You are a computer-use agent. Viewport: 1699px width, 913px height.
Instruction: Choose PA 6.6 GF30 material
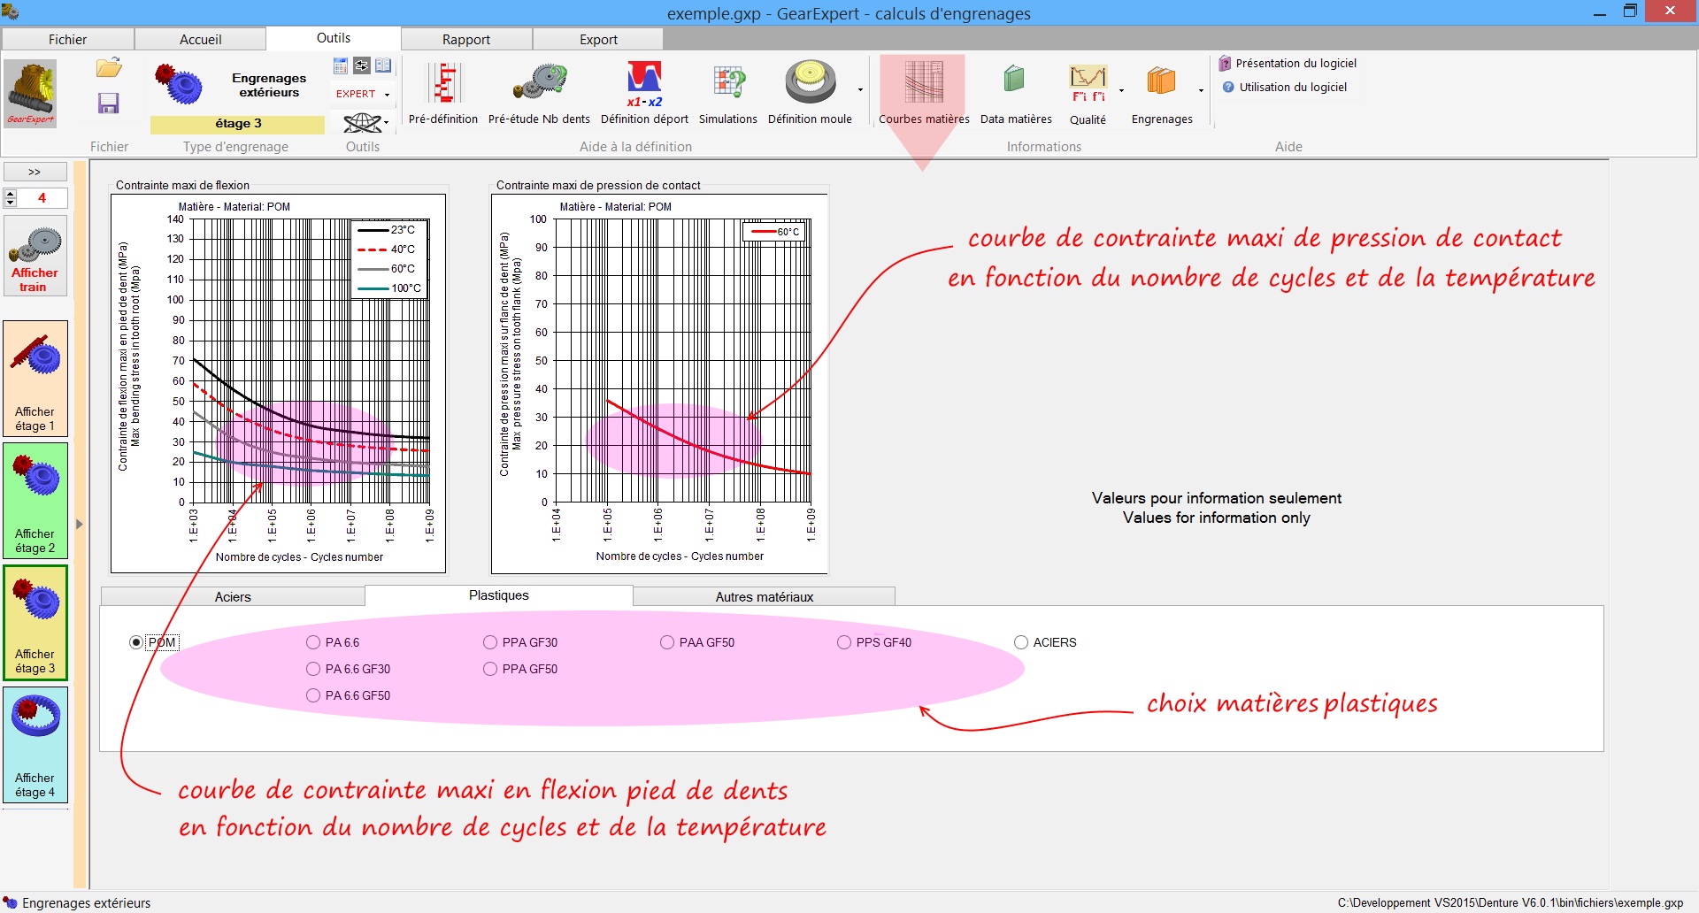point(313,669)
